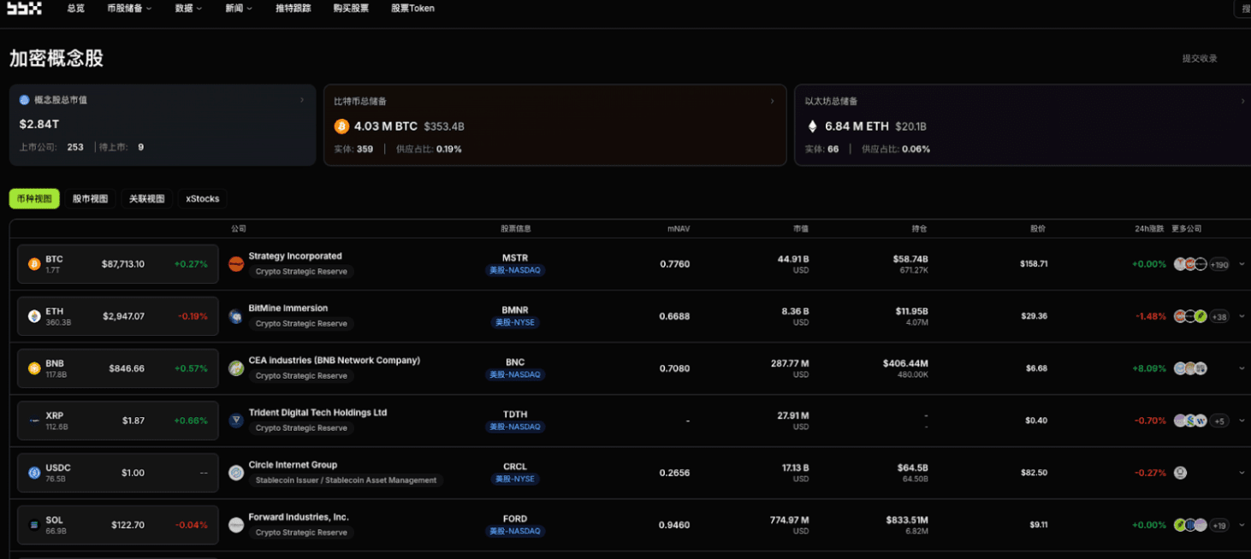Switch to 关联视图 tab
The height and width of the screenshot is (559, 1251).
point(146,198)
